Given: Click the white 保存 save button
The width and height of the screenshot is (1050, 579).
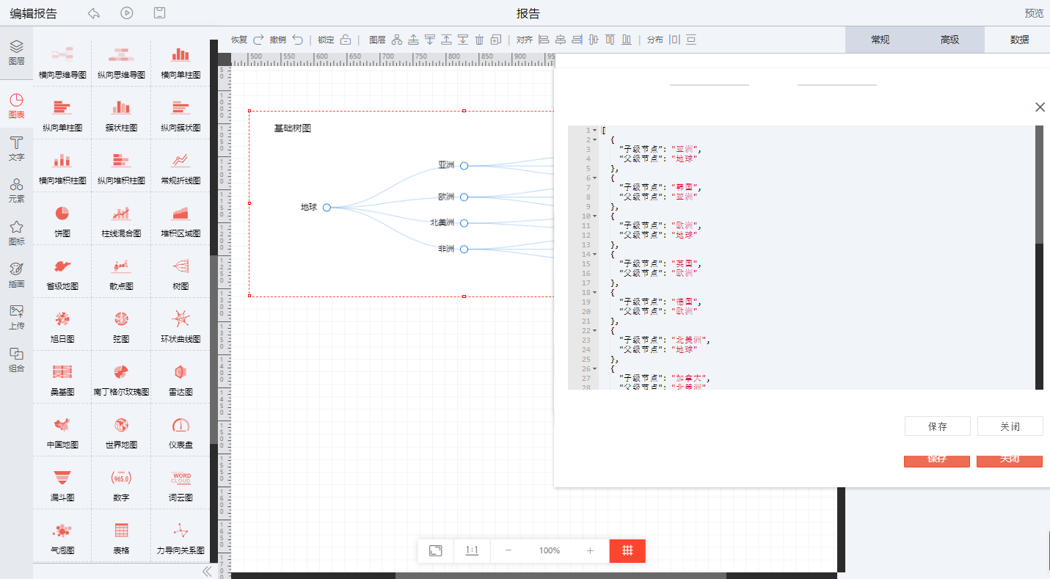Looking at the screenshot, I should coord(938,426).
